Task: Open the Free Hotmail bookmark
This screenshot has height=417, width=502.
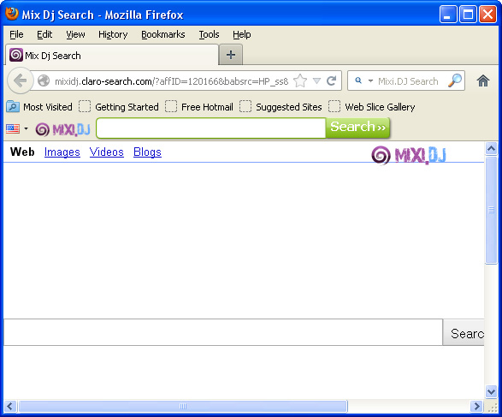Action: point(199,107)
